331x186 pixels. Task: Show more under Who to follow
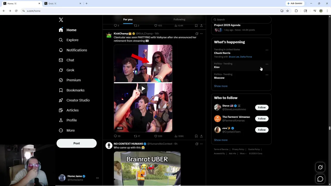[221, 140]
